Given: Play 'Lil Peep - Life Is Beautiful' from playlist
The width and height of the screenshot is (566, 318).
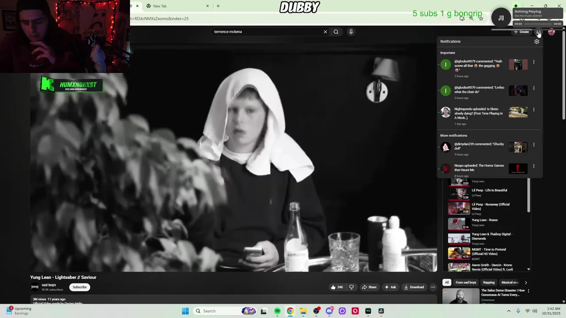Looking at the screenshot, I should 489,190.
